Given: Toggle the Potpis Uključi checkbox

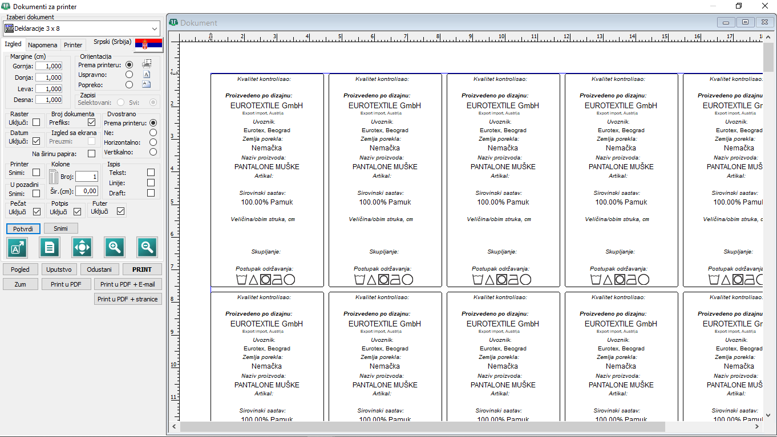Looking at the screenshot, I should point(78,212).
